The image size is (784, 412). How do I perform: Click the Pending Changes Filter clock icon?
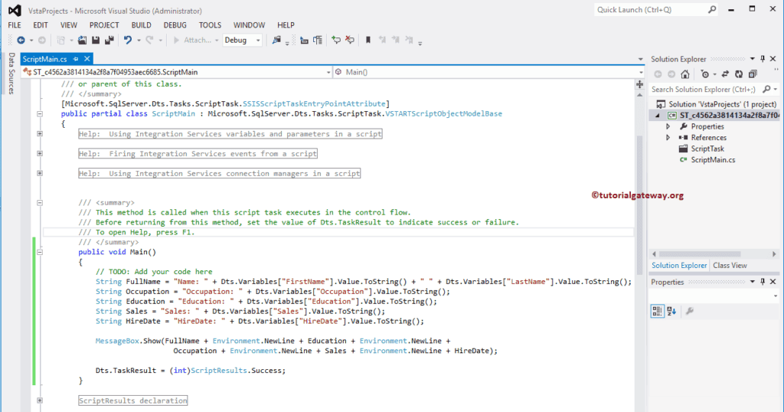(x=705, y=74)
